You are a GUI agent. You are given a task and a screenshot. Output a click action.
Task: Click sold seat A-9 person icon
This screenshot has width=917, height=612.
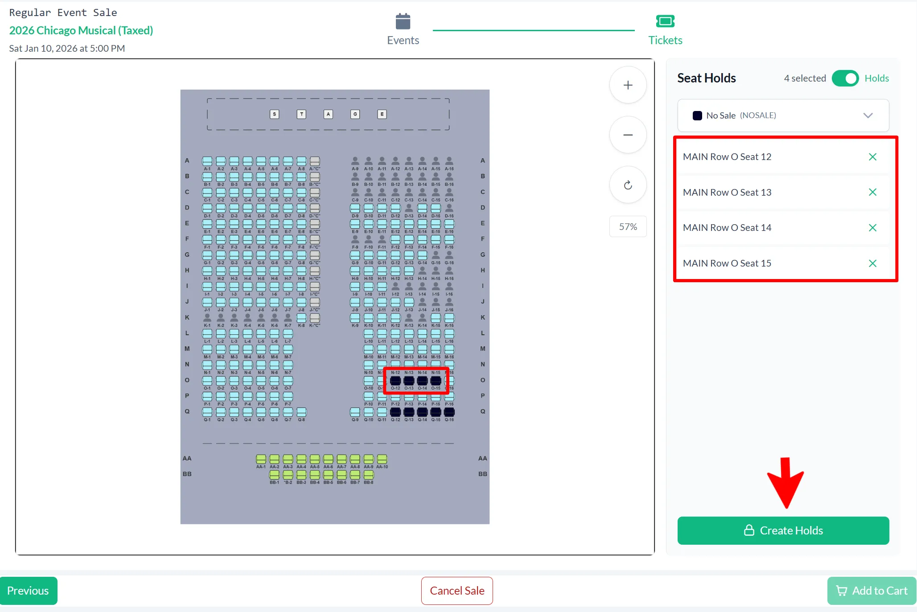click(x=355, y=161)
